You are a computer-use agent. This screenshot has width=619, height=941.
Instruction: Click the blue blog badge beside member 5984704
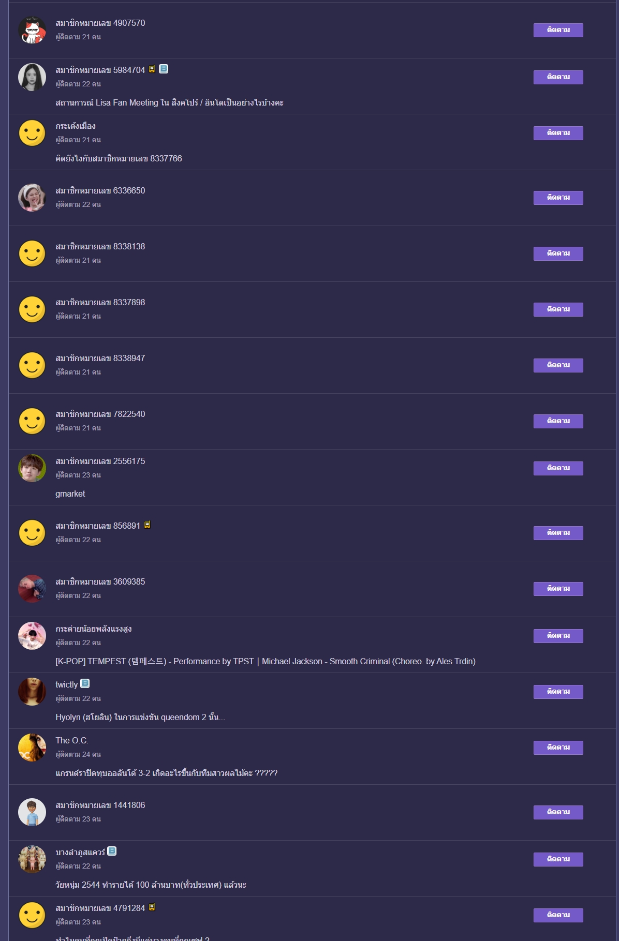coord(164,69)
